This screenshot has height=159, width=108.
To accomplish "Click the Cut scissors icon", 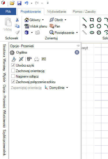I will pyautogui.click(x=17, y=20).
